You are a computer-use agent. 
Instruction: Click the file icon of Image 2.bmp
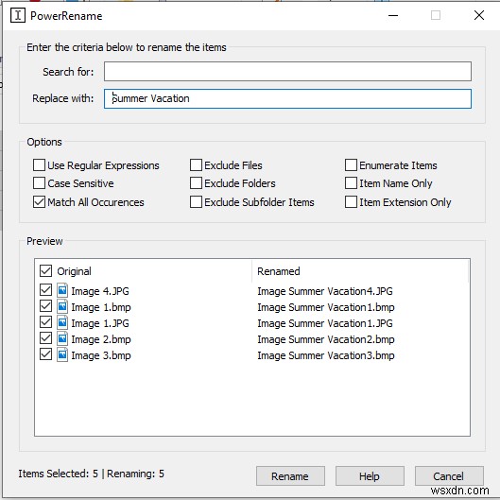62,338
